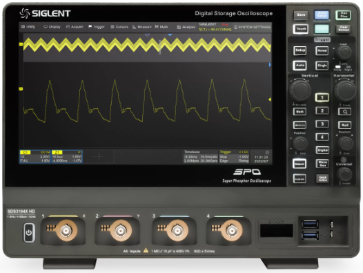Viewport: 363px width, 273px height.
Task: Open the Utility menu
Action: point(28,27)
